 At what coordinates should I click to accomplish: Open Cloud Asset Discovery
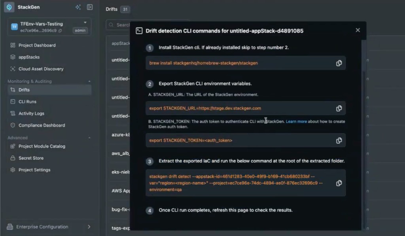(41, 69)
